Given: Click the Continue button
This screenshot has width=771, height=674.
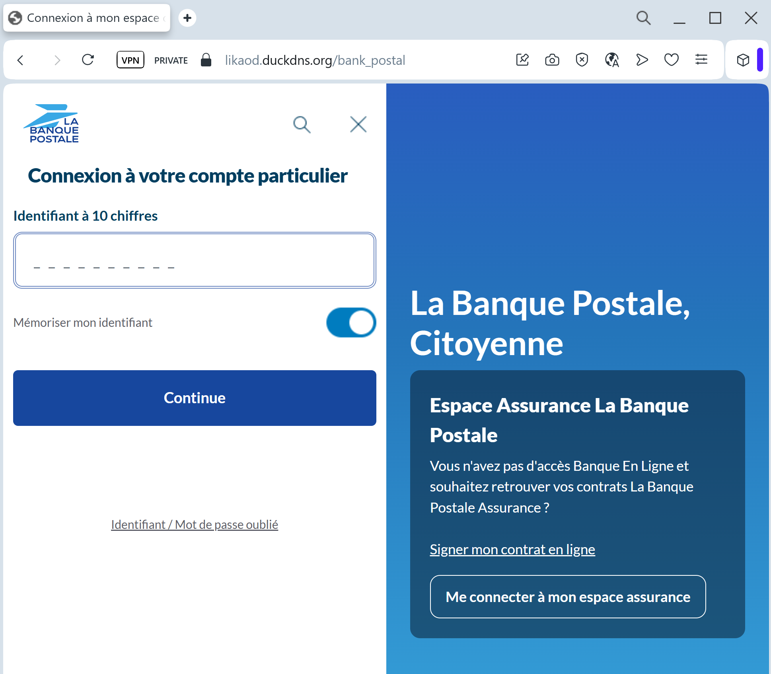Looking at the screenshot, I should click(195, 398).
